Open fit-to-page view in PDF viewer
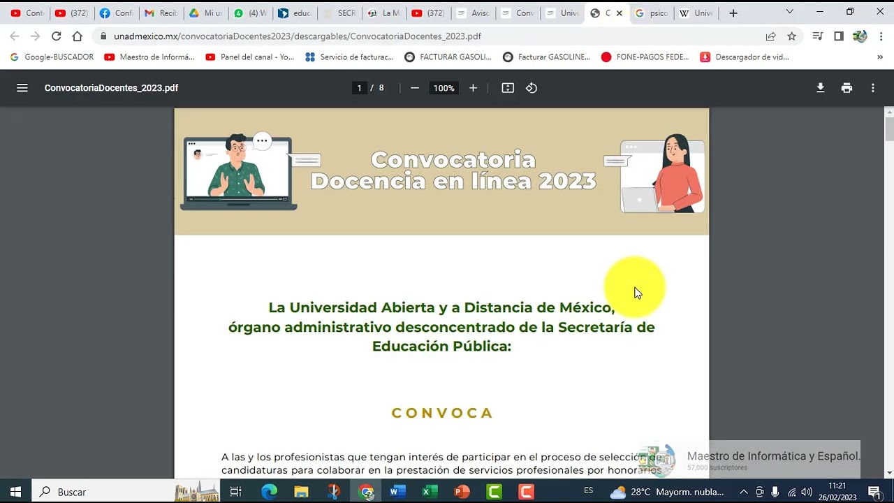 (x=507, y=87)
